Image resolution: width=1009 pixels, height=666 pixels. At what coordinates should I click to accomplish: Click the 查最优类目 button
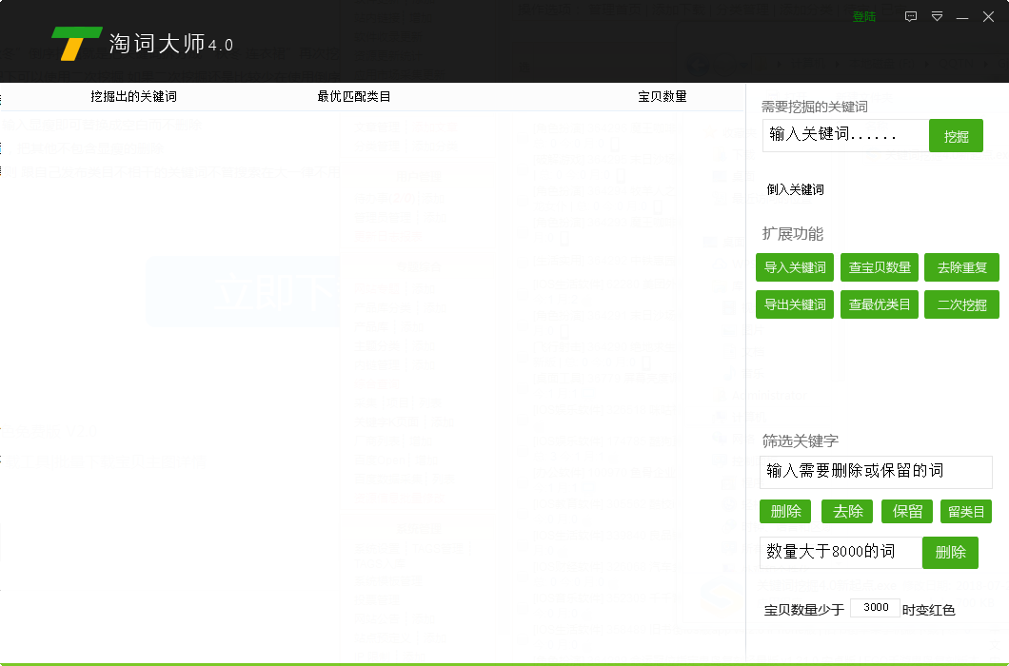coord(879,304)
